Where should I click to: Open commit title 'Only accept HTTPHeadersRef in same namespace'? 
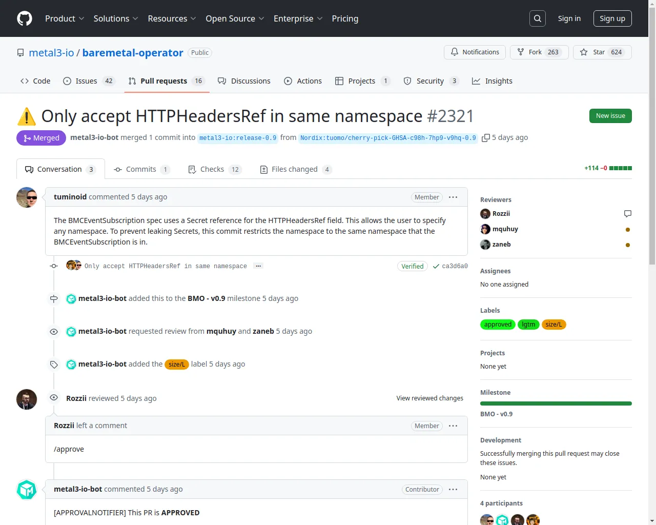click(166, 266)
